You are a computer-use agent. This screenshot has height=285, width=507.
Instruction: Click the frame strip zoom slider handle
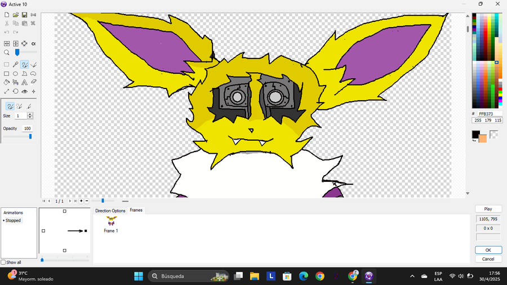[x=103, y=201]
